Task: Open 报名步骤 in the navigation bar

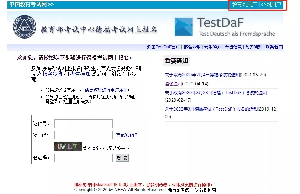Action: [192, 47]
